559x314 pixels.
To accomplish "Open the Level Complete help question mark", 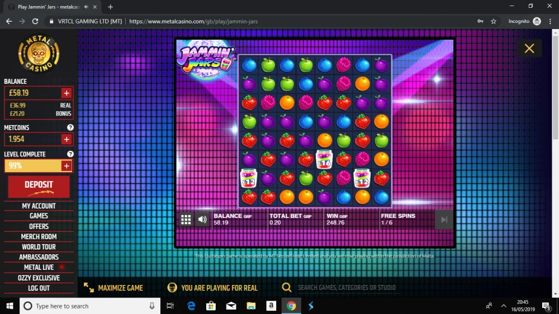I will pyautogui.click(x=70, y=154).
